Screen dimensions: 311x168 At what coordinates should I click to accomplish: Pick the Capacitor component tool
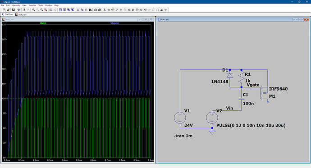tap(121, 10)
